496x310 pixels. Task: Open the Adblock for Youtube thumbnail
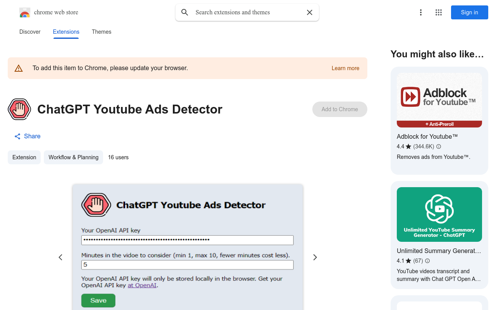click(439, 100)
